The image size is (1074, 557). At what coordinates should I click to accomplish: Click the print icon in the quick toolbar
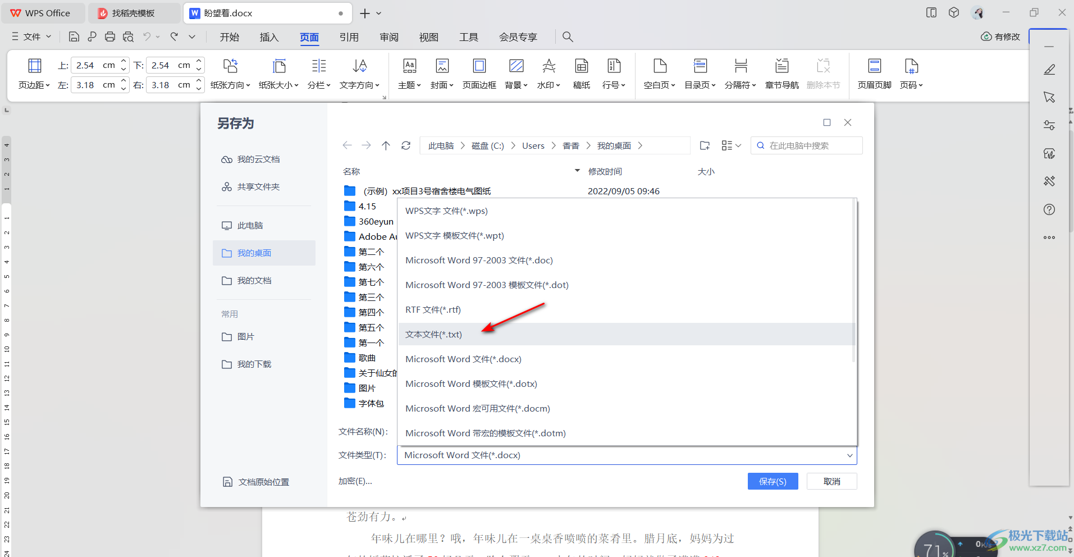(x=110, y=36)
